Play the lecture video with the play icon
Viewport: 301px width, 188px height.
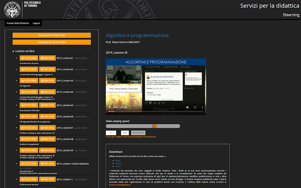(109, 107)
